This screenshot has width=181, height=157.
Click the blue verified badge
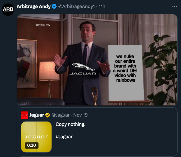click(x=54, y=7)
